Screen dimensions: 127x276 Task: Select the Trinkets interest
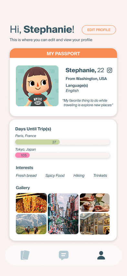click(100, 176)
